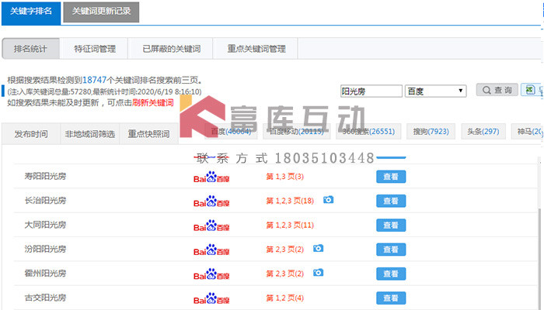Click the Baidu logo in 霍州阳光房 row
The height and width of the screenshot is (310, 544).
211,274
